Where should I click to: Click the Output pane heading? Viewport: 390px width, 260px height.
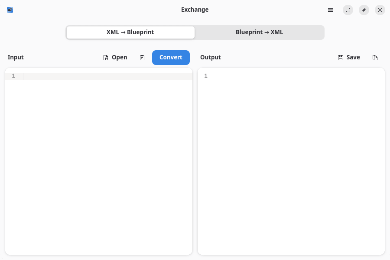[211, 57]
